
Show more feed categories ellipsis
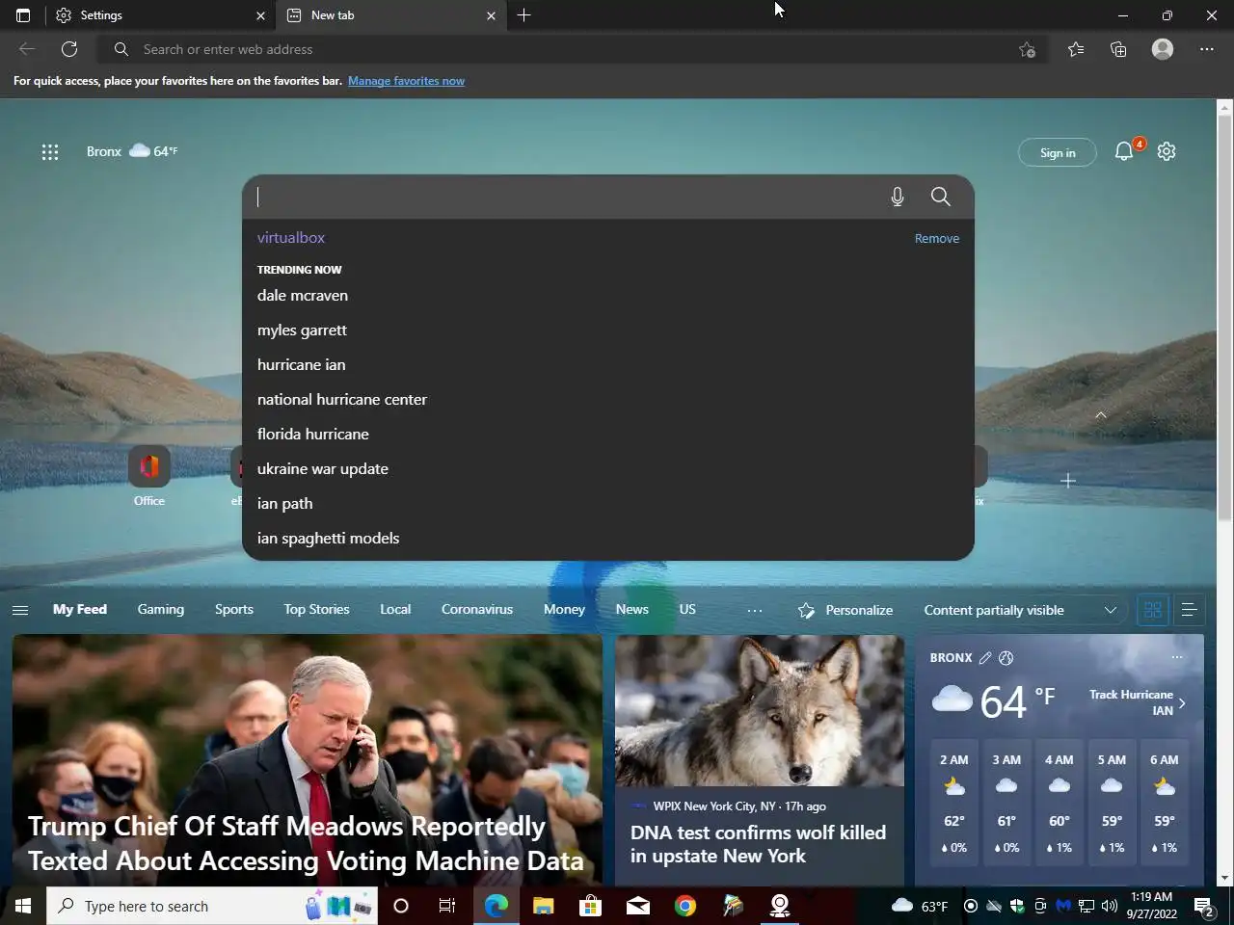(x=755, y=610)
